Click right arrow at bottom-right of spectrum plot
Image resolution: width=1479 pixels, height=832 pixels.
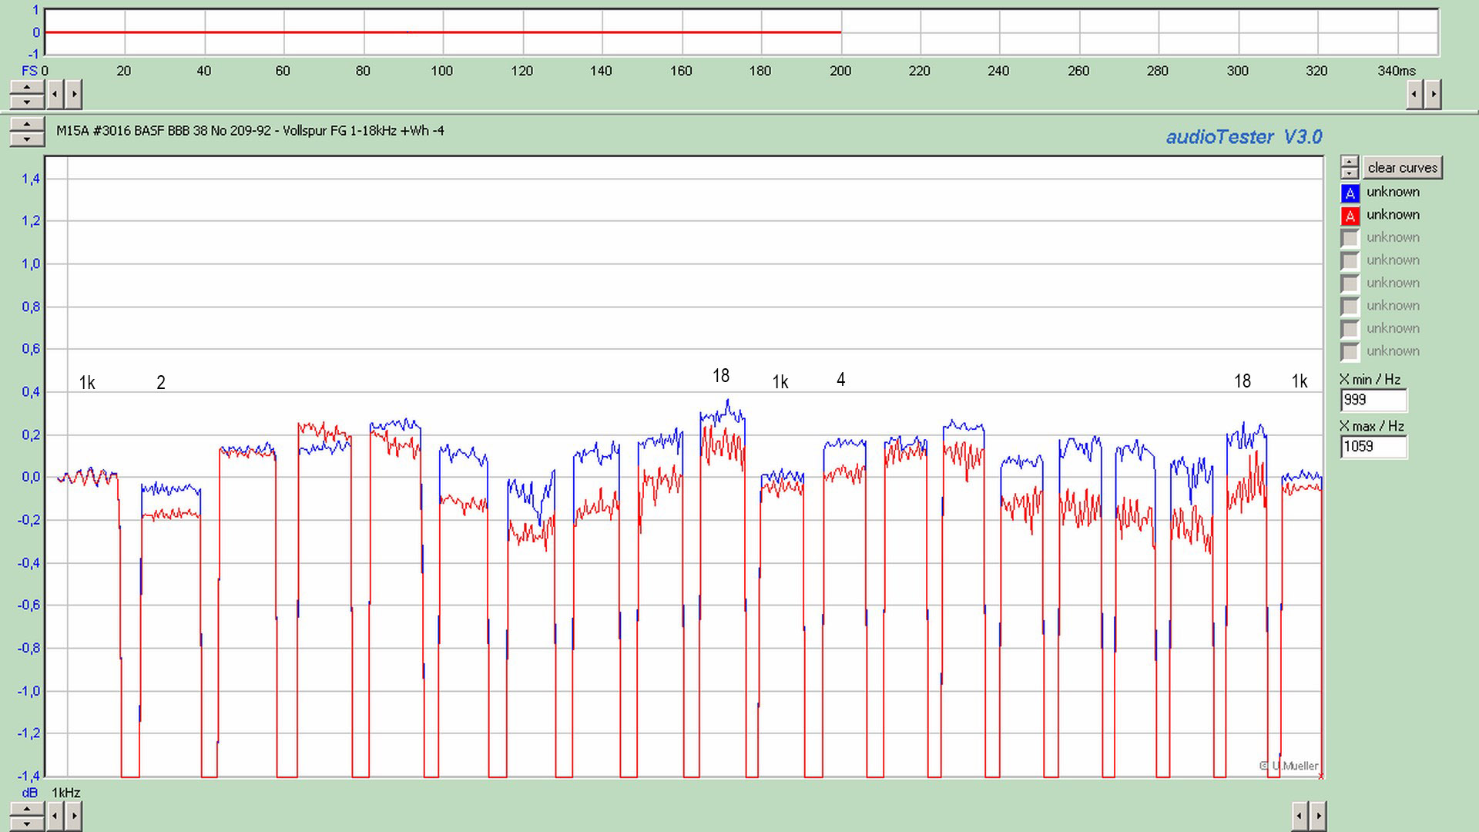click(x=1318, y=815)
